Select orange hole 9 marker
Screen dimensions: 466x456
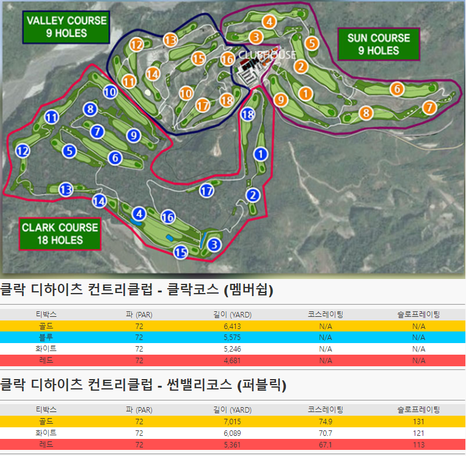pos(280,100)
